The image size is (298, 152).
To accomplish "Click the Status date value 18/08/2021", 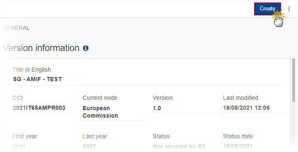I will [x=238, y=146].
